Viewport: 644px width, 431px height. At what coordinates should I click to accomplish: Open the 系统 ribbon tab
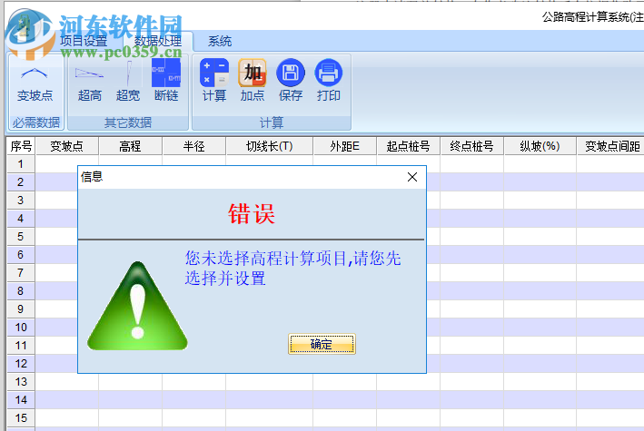220,41
